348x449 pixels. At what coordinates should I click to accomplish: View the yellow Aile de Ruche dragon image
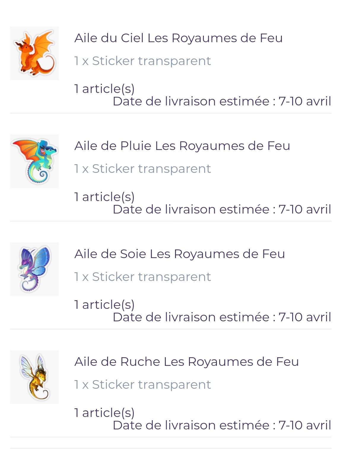[34, 377]
